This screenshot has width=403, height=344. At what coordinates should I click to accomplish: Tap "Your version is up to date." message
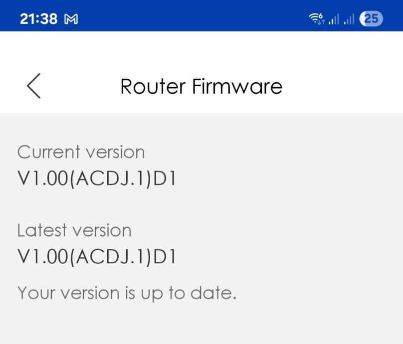tap(127, 293)
